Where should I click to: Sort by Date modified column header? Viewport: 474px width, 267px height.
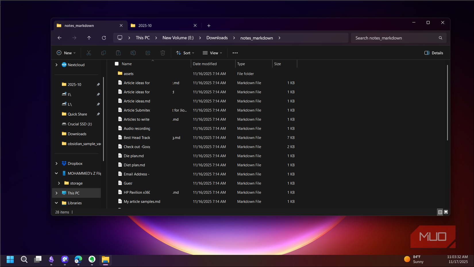[205, 64]
